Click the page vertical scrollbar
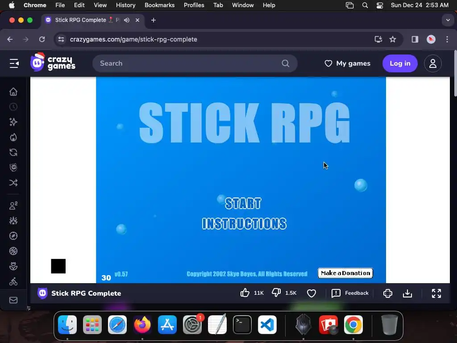This screenshot has height=343, width=457. click(x=455, y=74)
